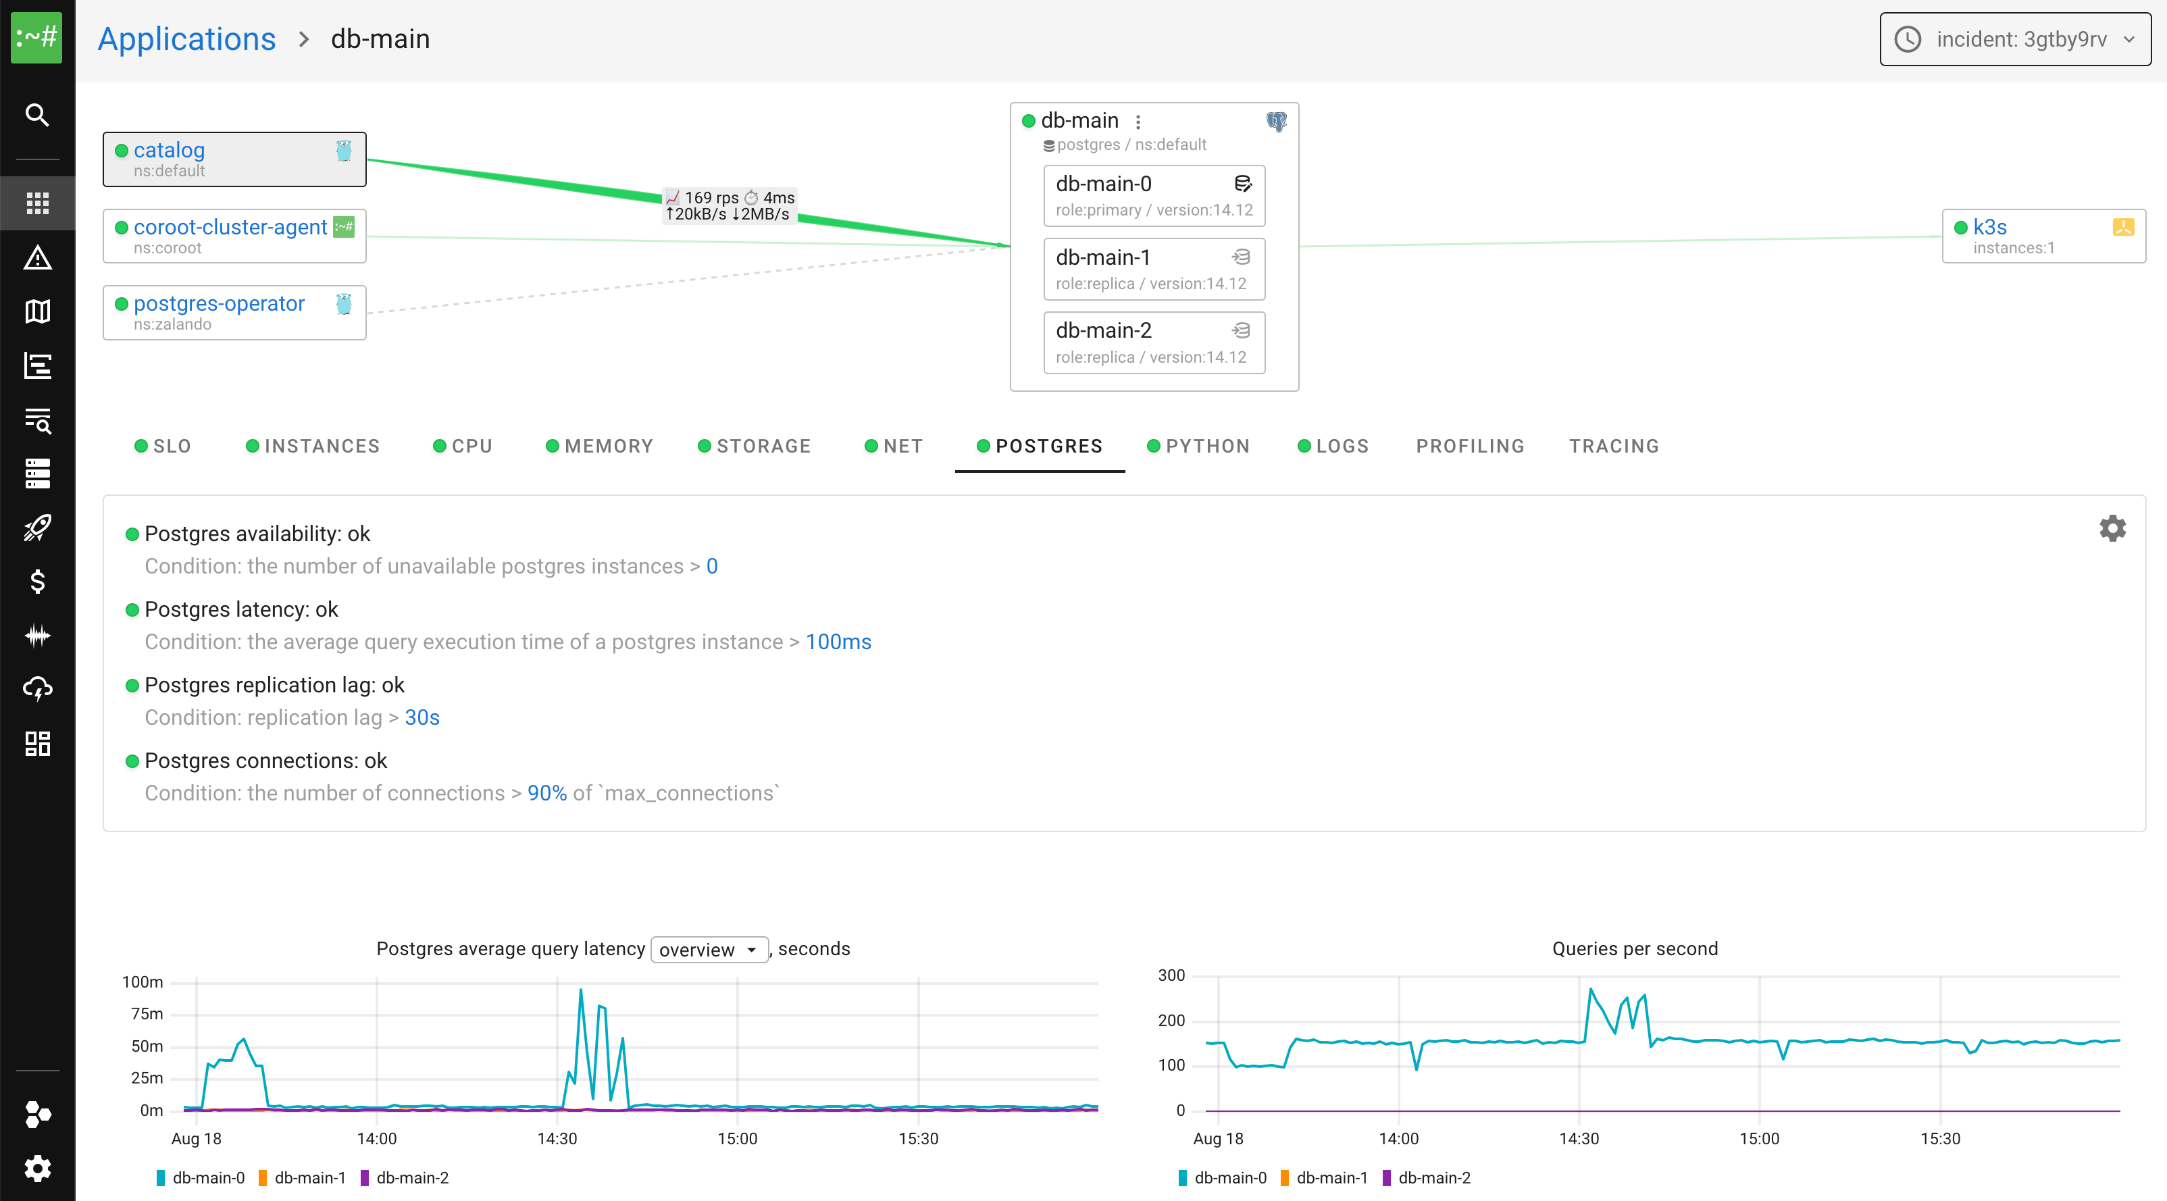The height and width of the screenshot is (1201, 2167).
Task: Switch to the INSTANCES tab
Action: (322, 446)
